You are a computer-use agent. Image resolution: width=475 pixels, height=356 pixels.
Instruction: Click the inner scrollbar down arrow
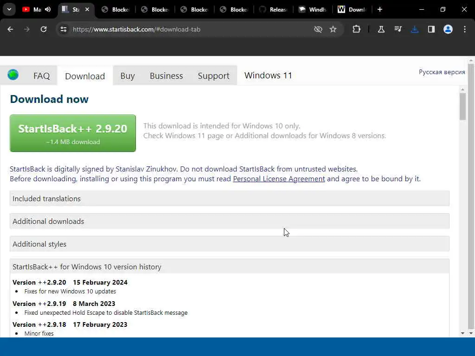click(x=462, y=333)
